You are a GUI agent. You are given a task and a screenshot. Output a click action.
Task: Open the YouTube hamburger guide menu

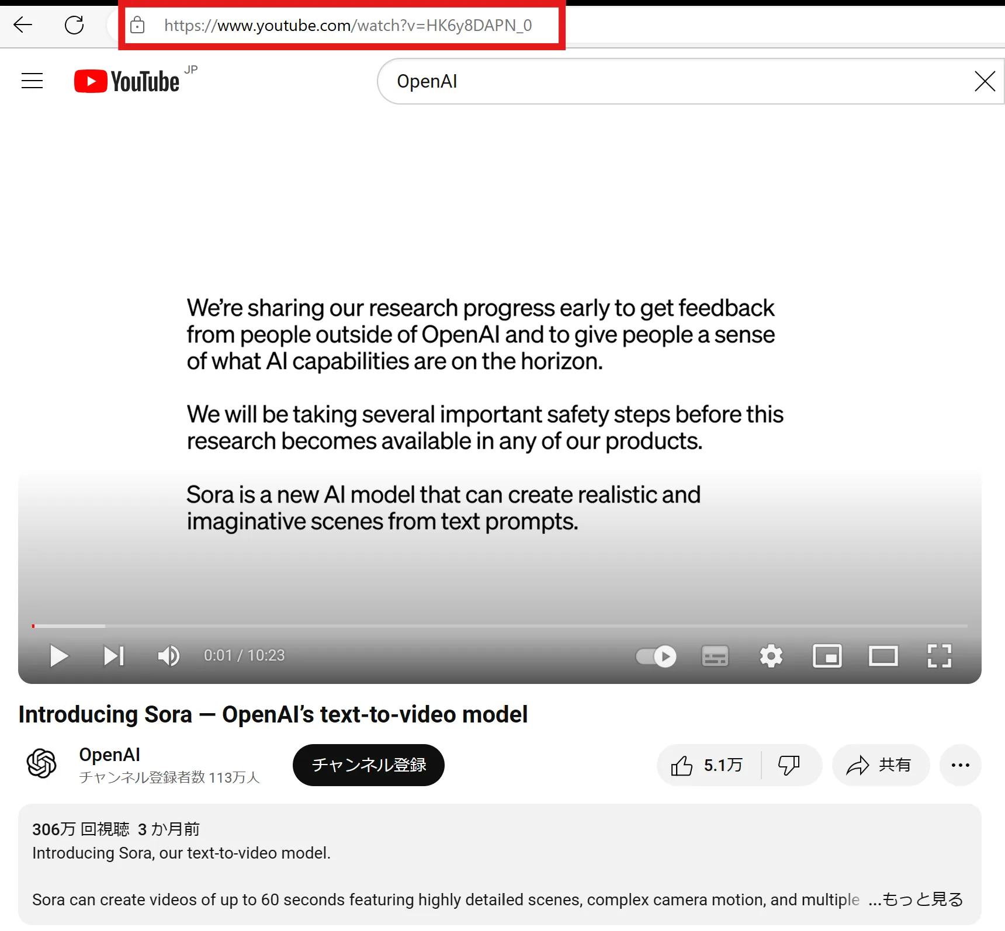(x=32, y=81)
